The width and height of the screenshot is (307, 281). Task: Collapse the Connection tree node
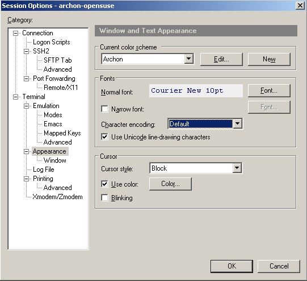click(x=15, y=33)
